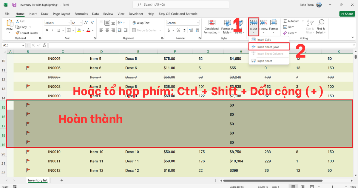Open the Font dialog launcher

pos(95,38)
